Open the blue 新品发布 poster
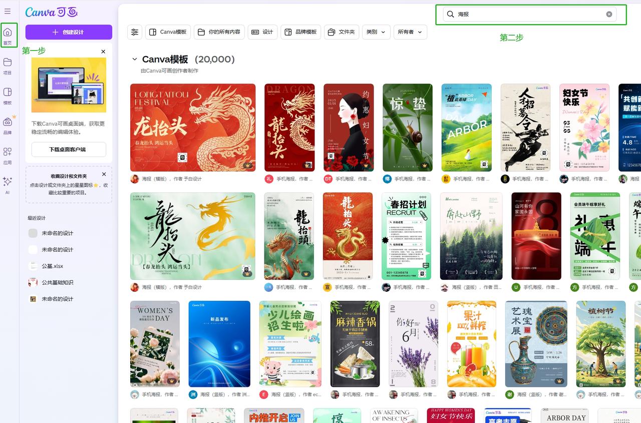The image size is (641, 423). (x=219, y=344)
